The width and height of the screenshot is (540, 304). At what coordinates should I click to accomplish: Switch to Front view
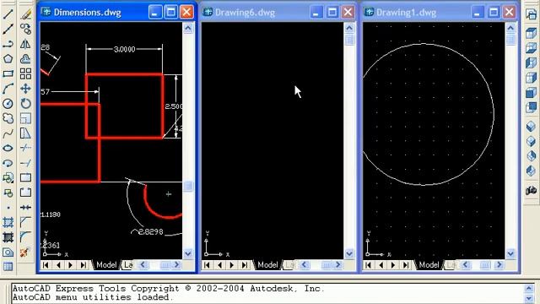click(x=531, y=92)
